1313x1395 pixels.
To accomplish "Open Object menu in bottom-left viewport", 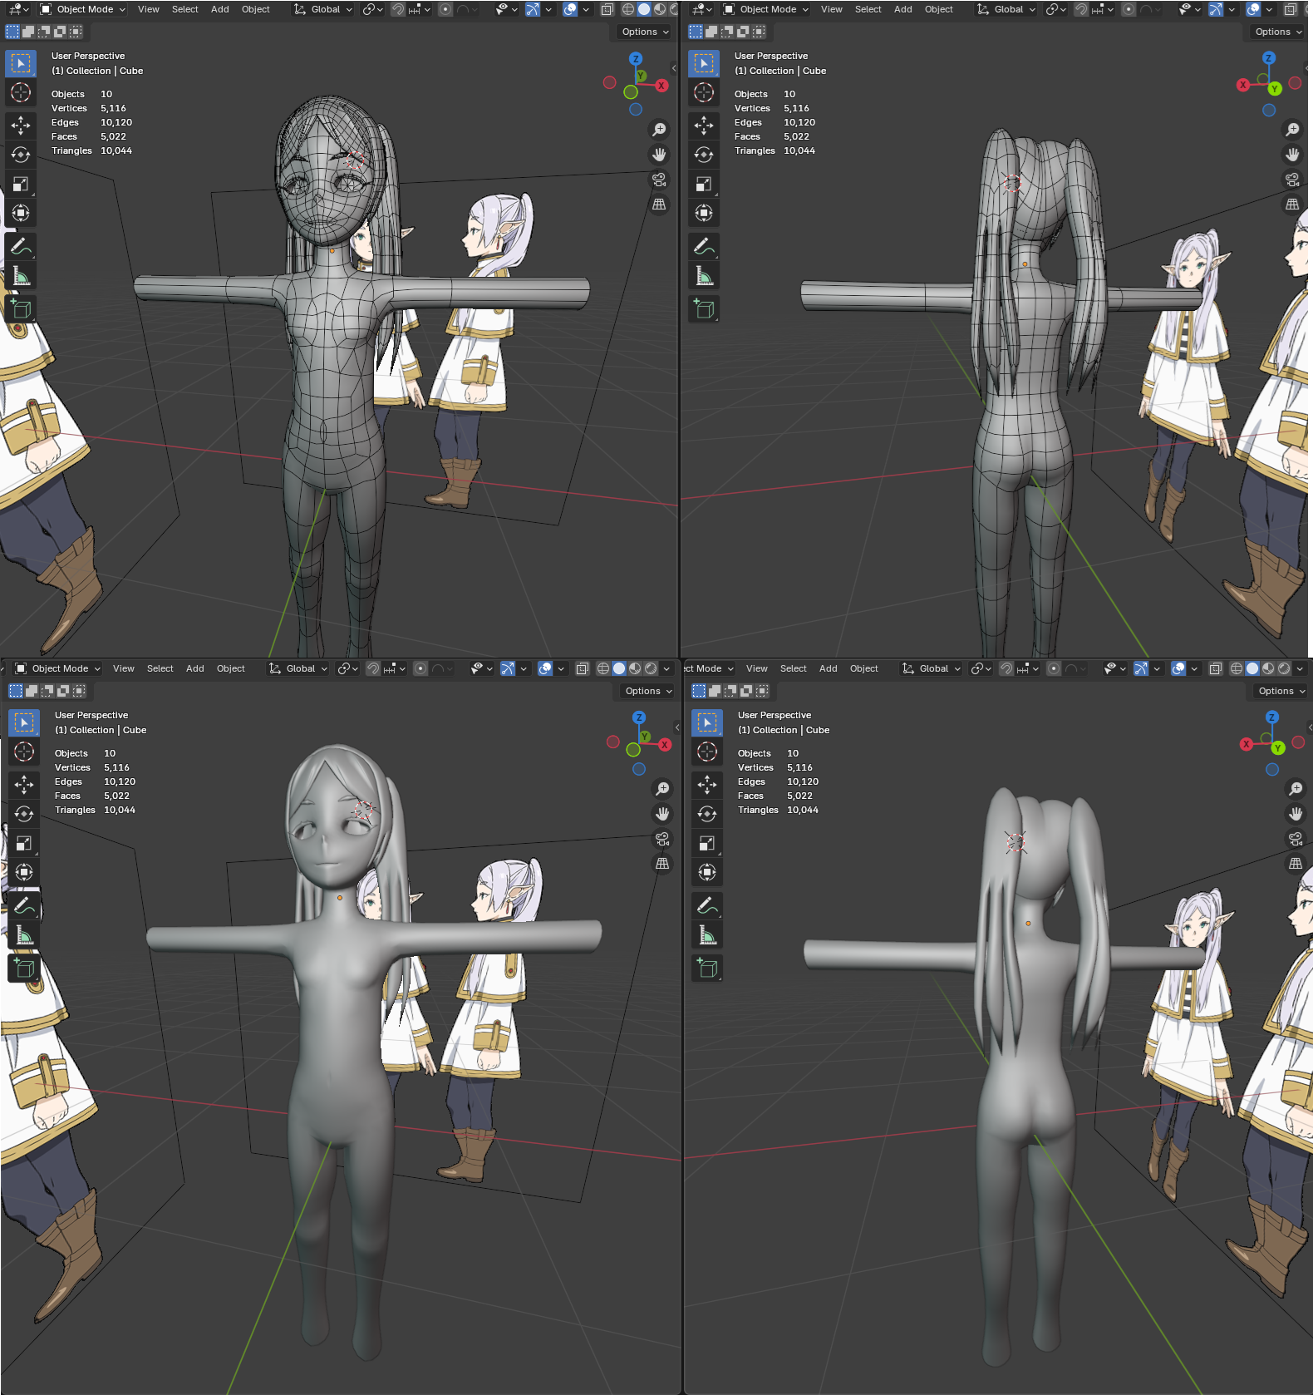I will coord(231,668).
